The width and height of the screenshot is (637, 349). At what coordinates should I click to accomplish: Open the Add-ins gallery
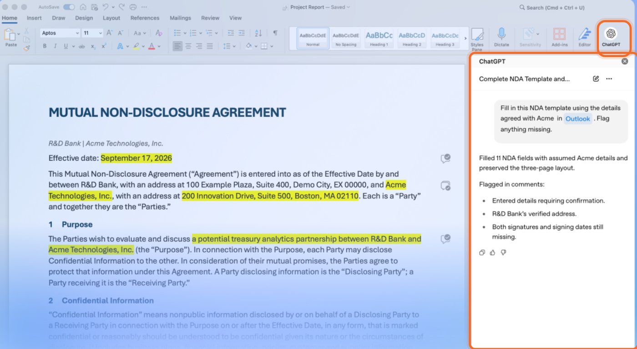point(559,37)
